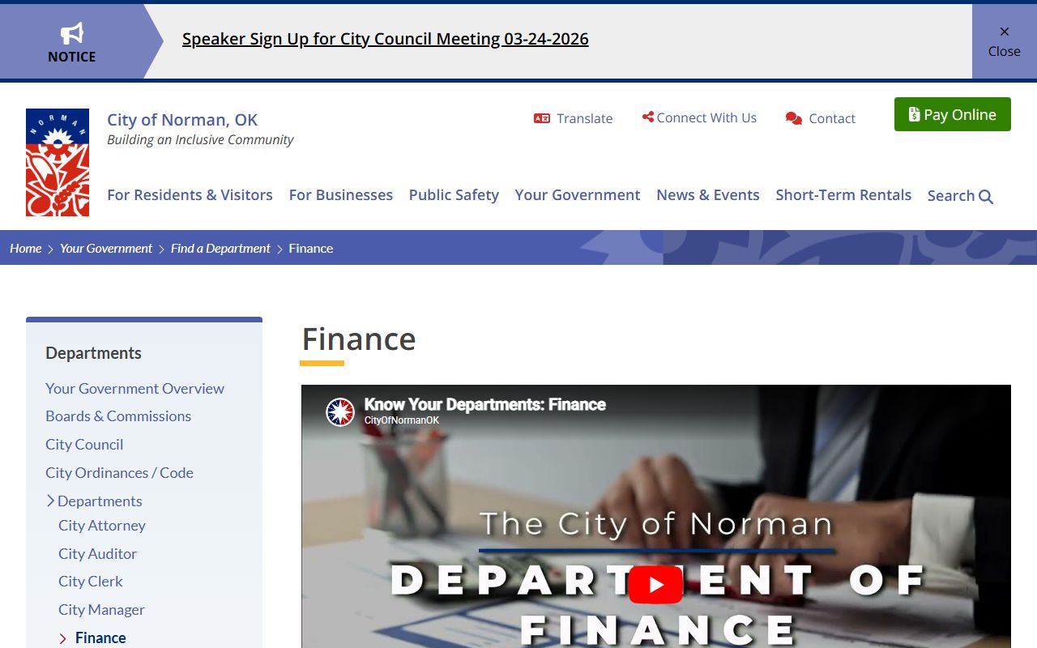This screenshot has width=1037, height=648.
Task: Go to Your Government breadcrumb
Action: tap(106, 248)
